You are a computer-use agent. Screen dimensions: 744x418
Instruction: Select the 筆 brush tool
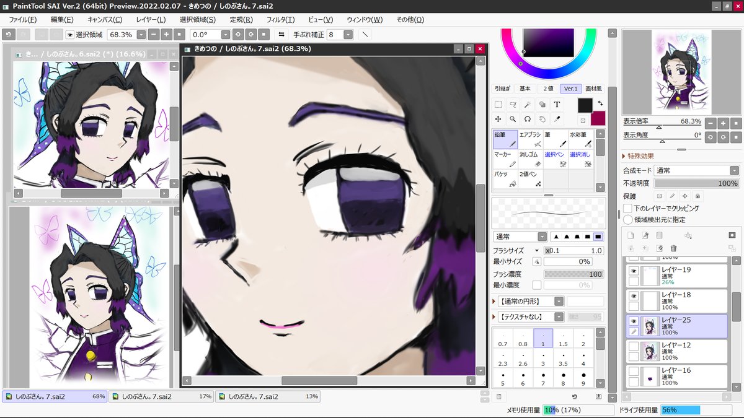[x=556, y=139]
